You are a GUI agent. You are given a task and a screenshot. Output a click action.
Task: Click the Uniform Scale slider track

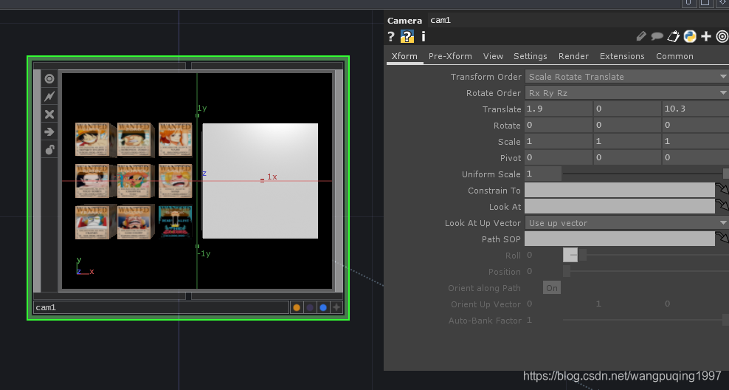pos(645,174)
